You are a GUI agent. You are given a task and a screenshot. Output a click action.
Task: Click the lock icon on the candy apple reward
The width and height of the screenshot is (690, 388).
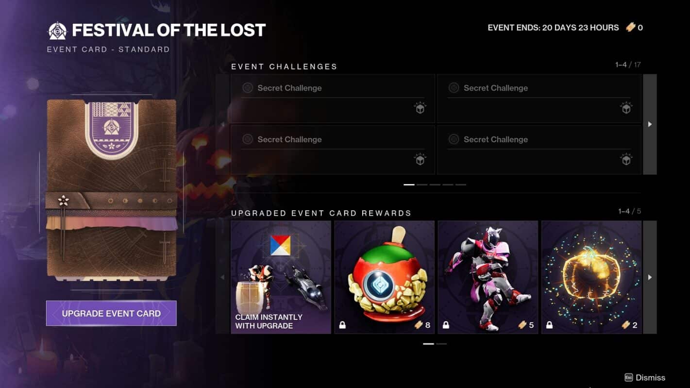point(342,325)
